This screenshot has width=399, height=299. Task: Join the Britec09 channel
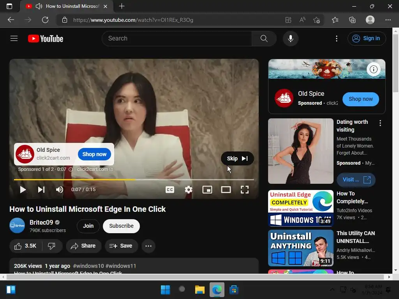pyautogui.click(x=88, y=226)
